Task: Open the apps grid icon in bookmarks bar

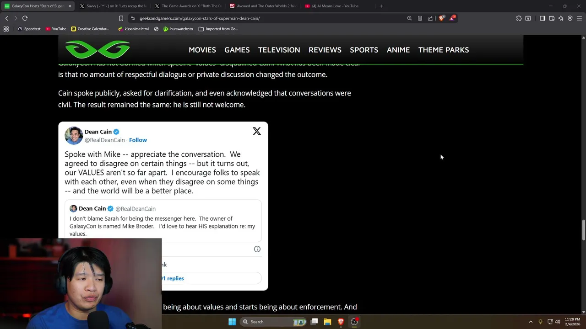Action: click(x=6, y=29)
